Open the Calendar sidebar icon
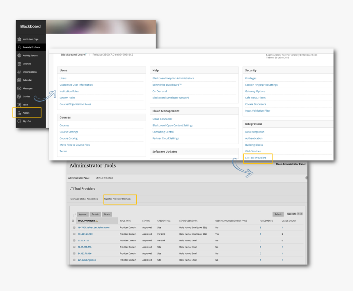 (x=19, y=80)
